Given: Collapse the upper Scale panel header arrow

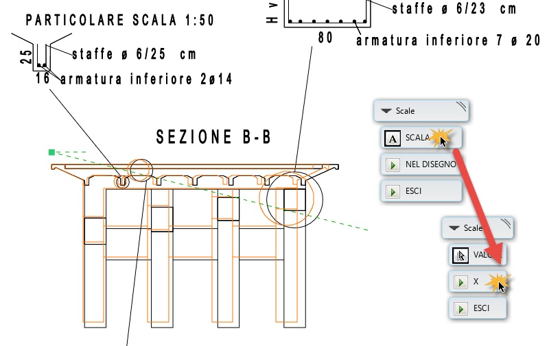Looking at the screenshot, I should point(386,111).
